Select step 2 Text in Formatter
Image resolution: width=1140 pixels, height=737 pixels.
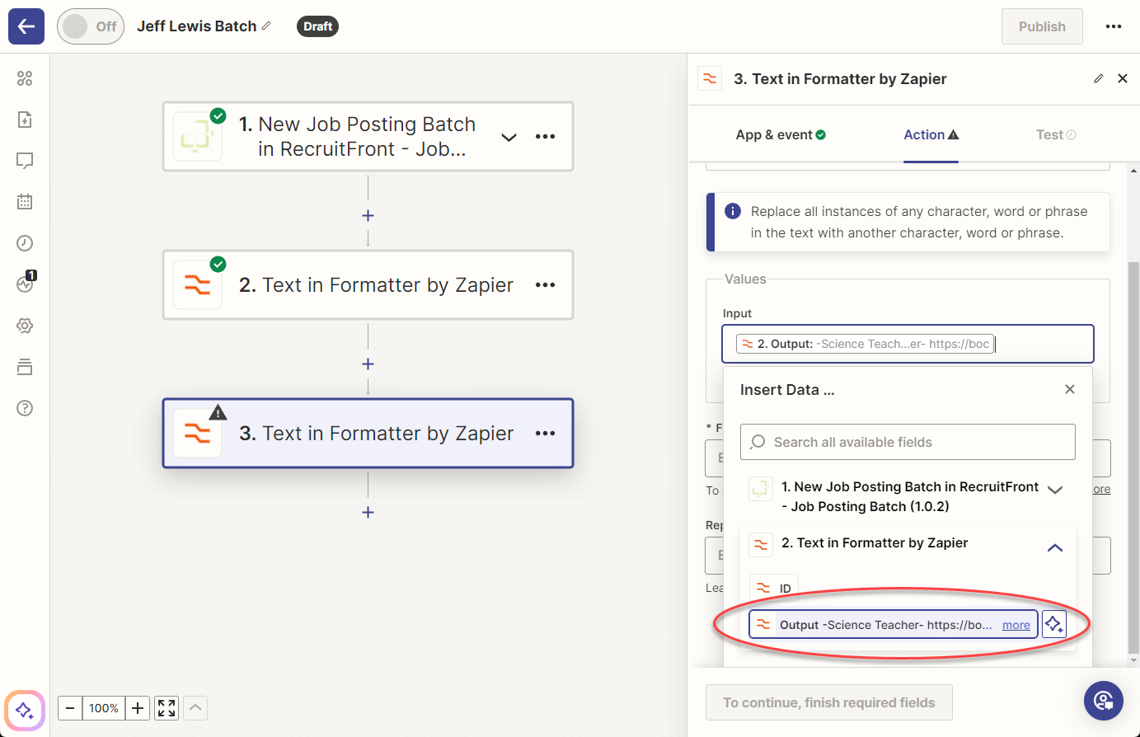pos(368,285)
